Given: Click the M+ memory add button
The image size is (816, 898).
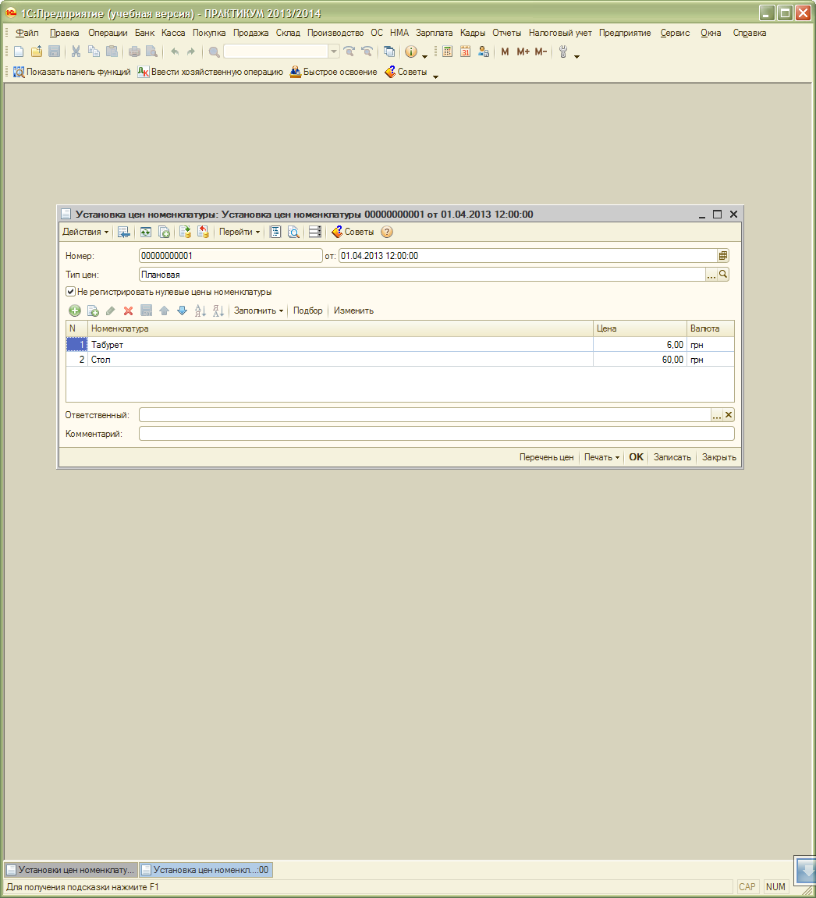Looking at the screenshot, I should [523, 52].
